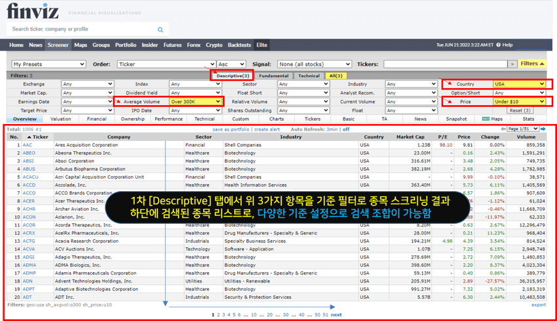Set auto refresh to 3min

click(332, 129)
